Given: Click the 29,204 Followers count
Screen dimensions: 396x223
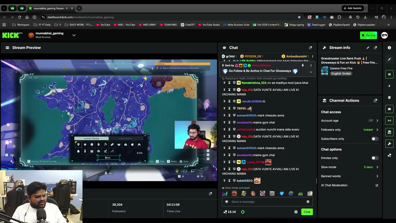Looking at the screenshot, I should coord(118,205).
